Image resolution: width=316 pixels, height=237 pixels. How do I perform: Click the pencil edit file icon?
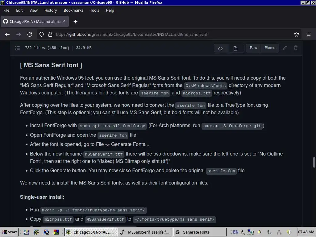pos(285,48)
